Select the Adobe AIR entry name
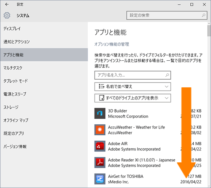 click(118, 144)
